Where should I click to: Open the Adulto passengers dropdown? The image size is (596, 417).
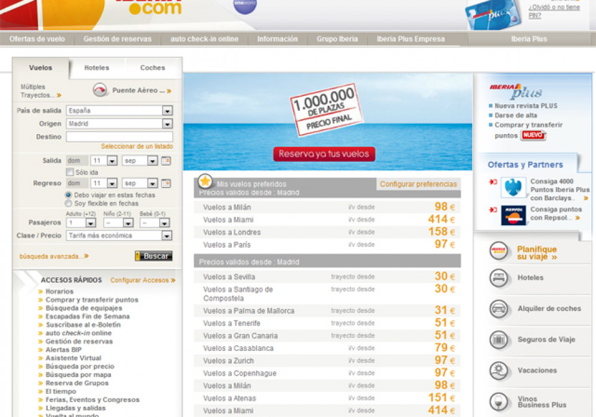tap(91, 223)
